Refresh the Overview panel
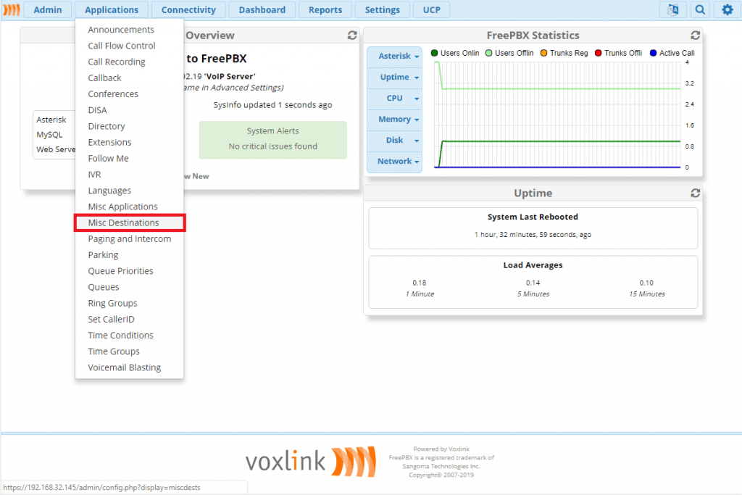Viewport: 742px width, 495px height. [x=352, y=35]
